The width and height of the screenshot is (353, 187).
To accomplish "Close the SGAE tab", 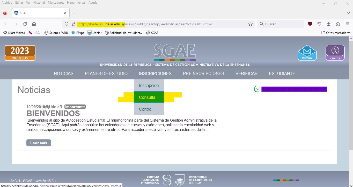I will [65, 13].
